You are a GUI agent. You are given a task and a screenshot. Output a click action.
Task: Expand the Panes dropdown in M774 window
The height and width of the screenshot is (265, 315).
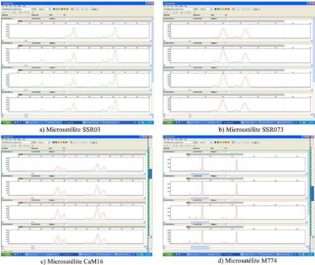[211, 142]
